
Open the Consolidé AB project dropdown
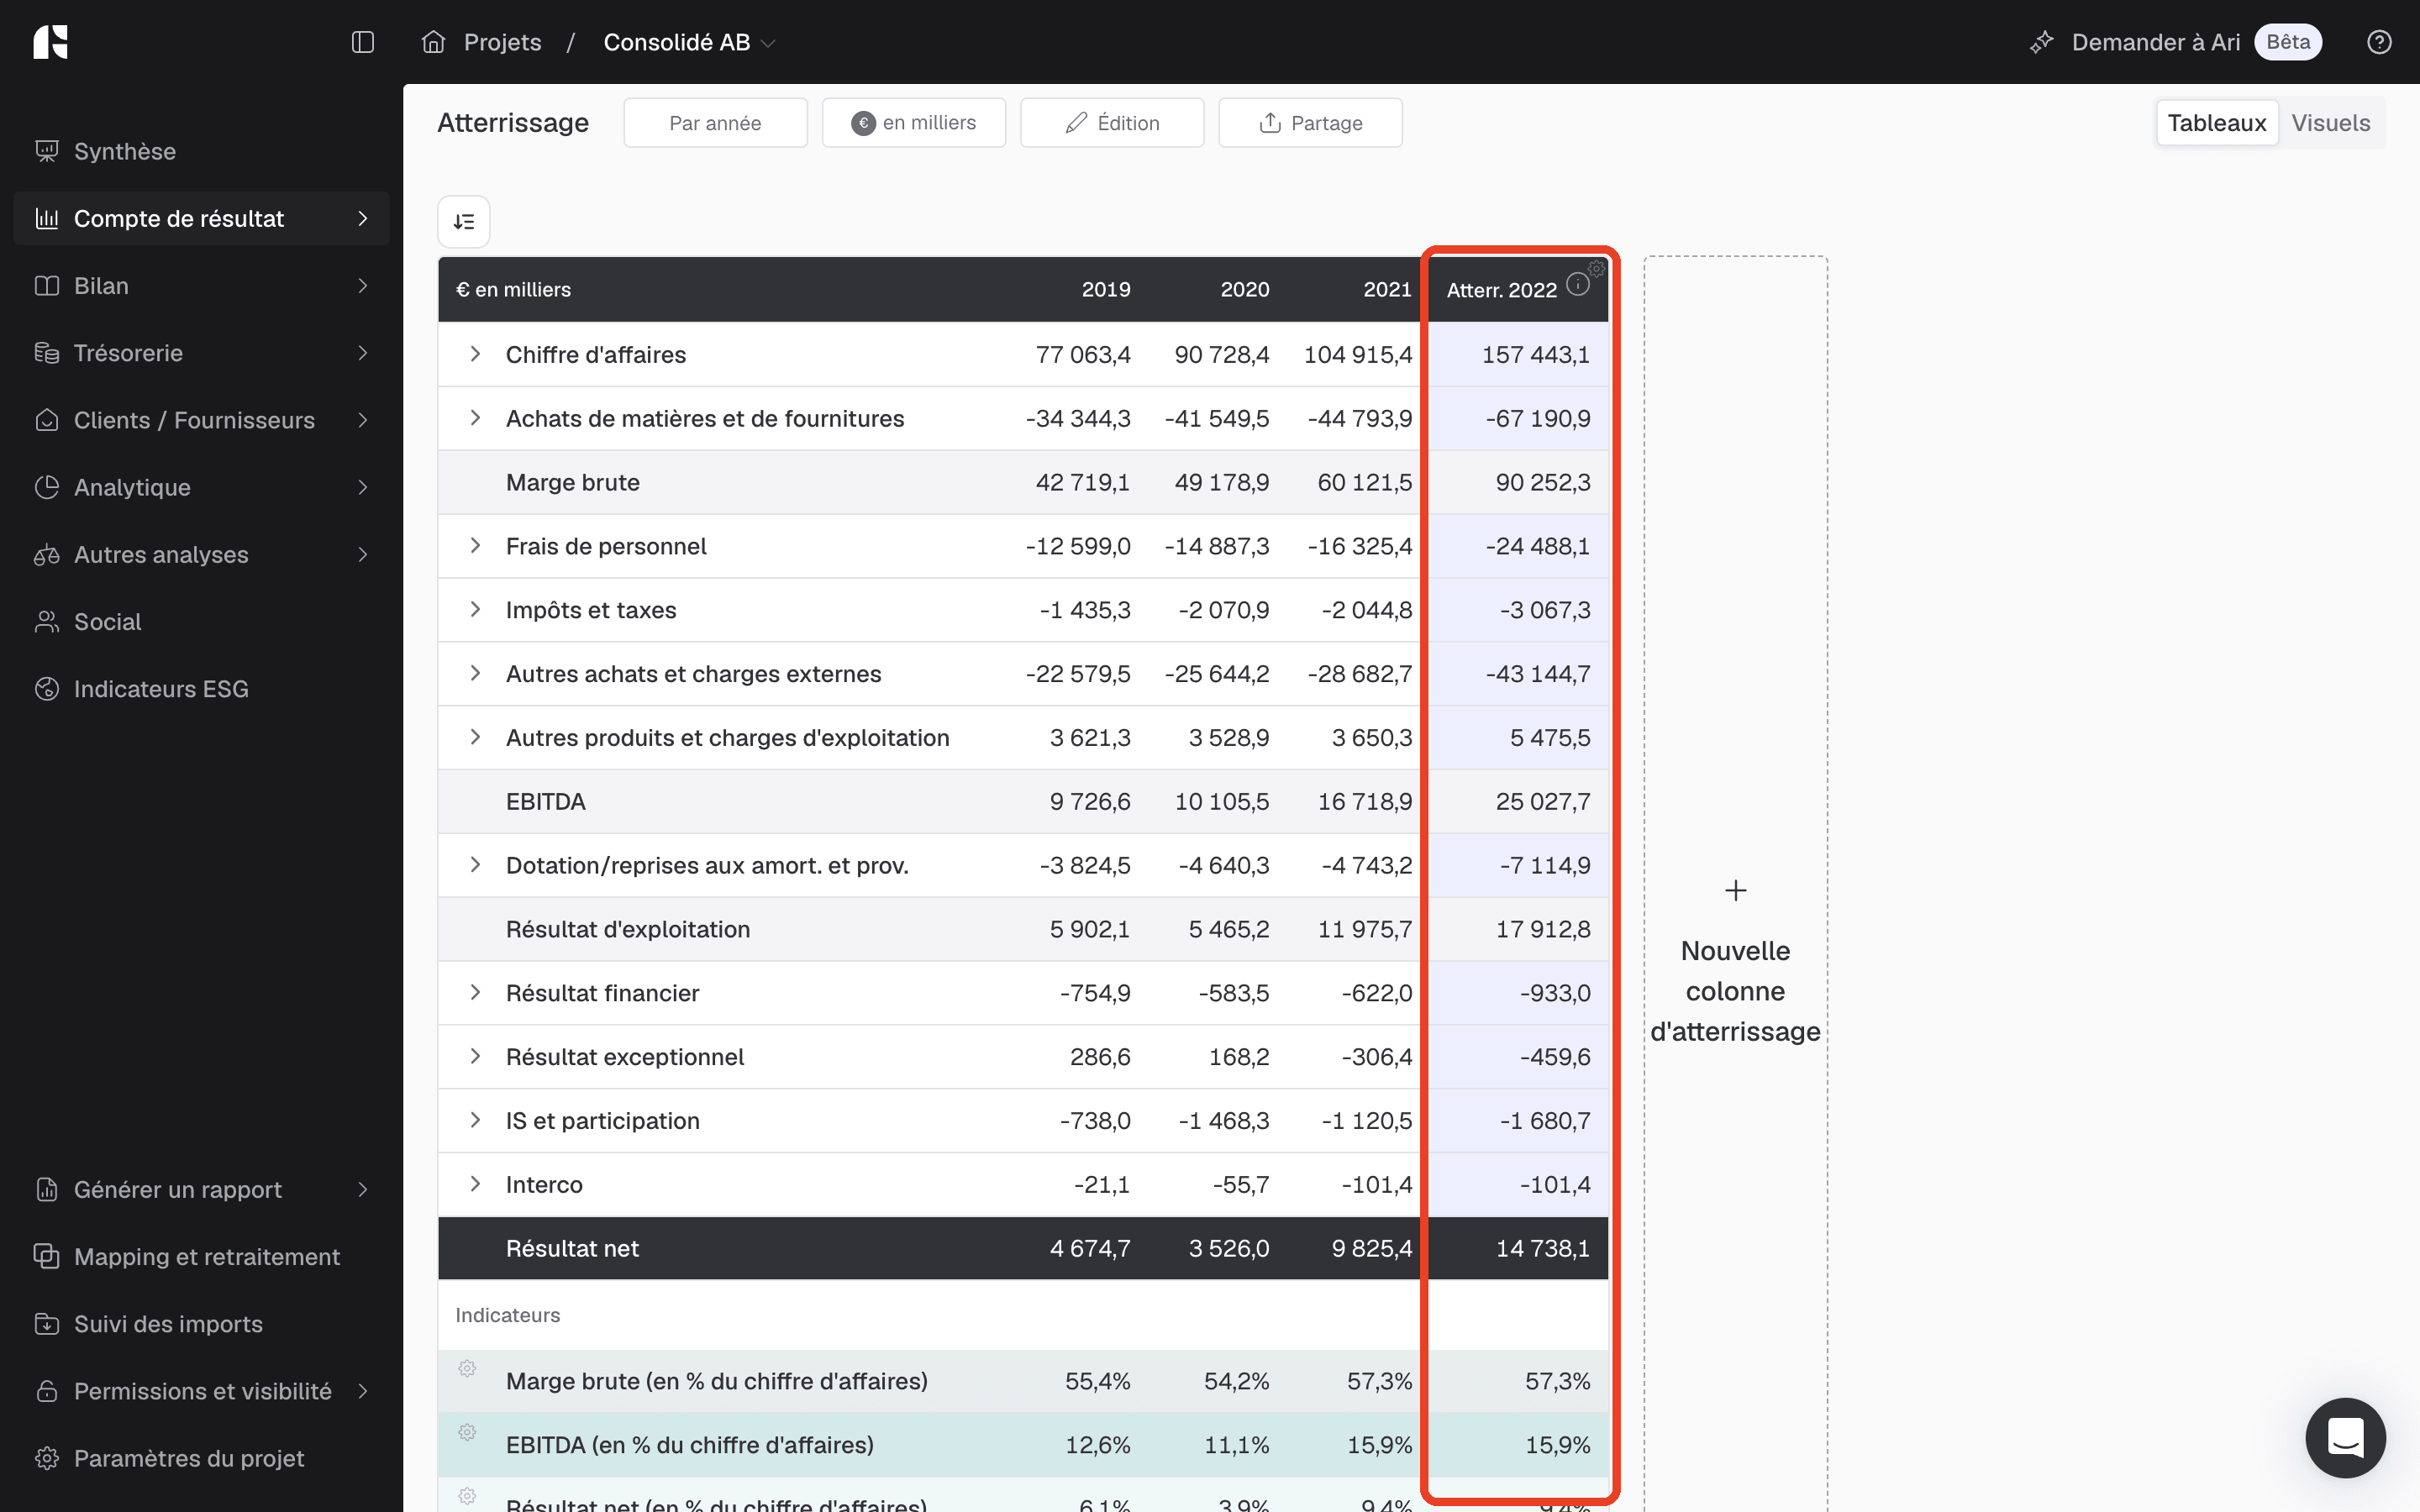690,42
